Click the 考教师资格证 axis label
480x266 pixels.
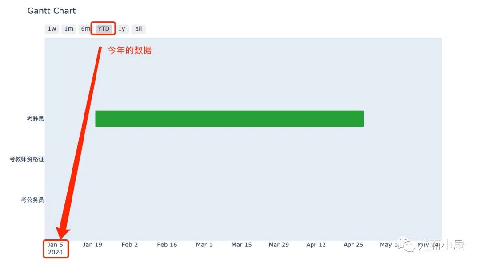coord(27,159)
